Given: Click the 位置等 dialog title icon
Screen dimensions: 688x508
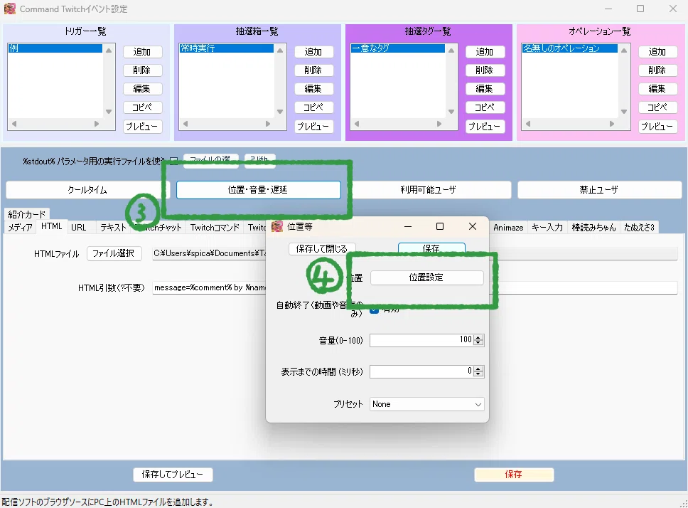Looking at the screenshot, I should 277,226.
